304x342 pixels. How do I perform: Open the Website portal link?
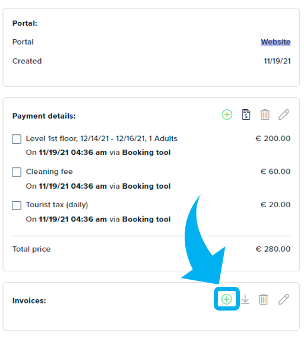pyautogui.click(x=275, y=42)
